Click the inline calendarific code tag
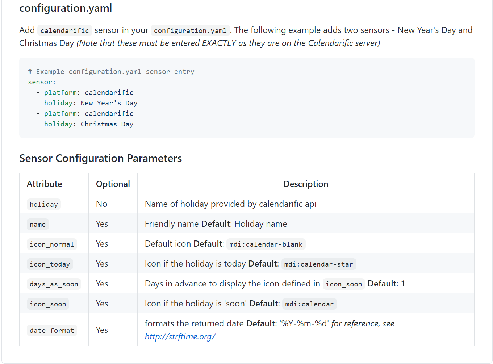Image resolution: width=493 pixels, height=364 pixels. tap(64, 30)
